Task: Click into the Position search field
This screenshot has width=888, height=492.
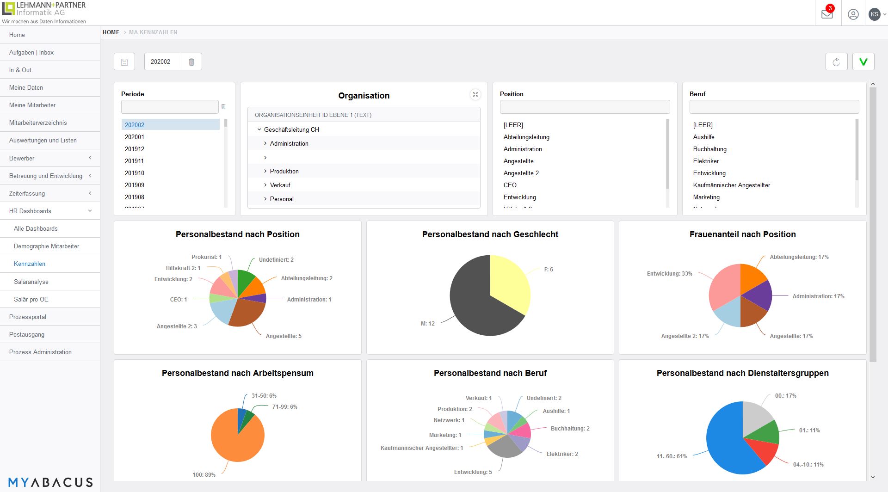Action: tap(585, 107)
